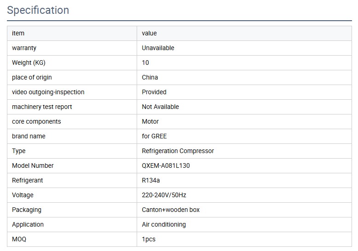Select the 'Motor' value cell

coord(150,121)
